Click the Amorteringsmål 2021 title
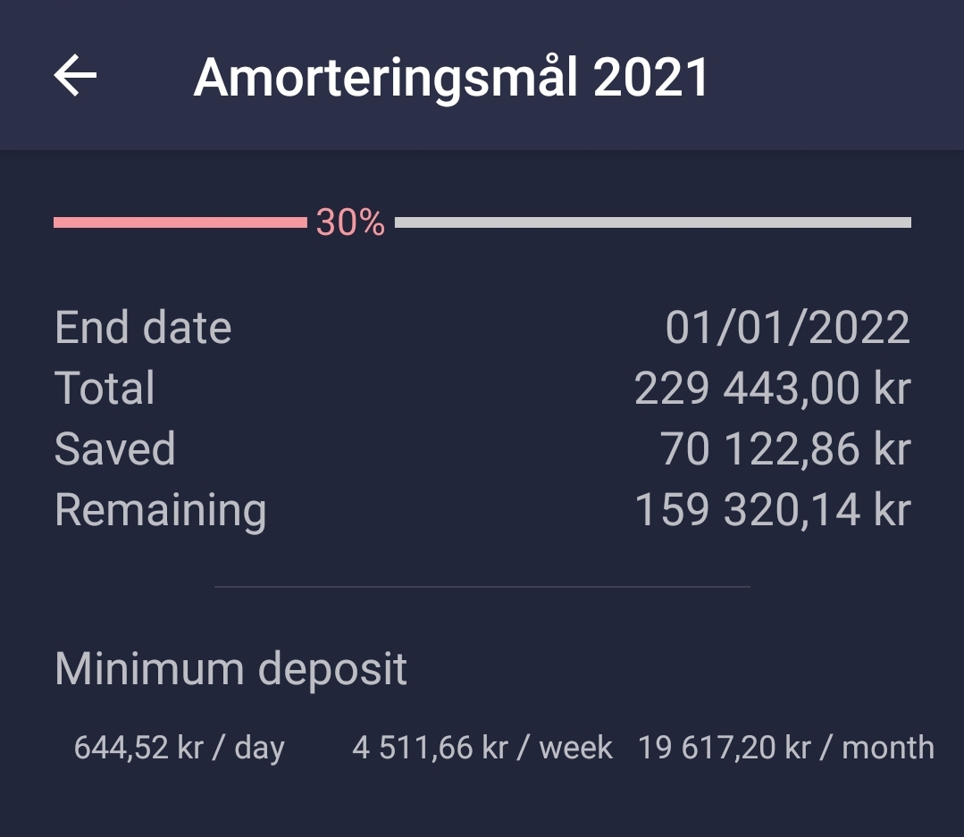This screenshot has width=964, height=837. pyautogui.click(x=451, y=78)
